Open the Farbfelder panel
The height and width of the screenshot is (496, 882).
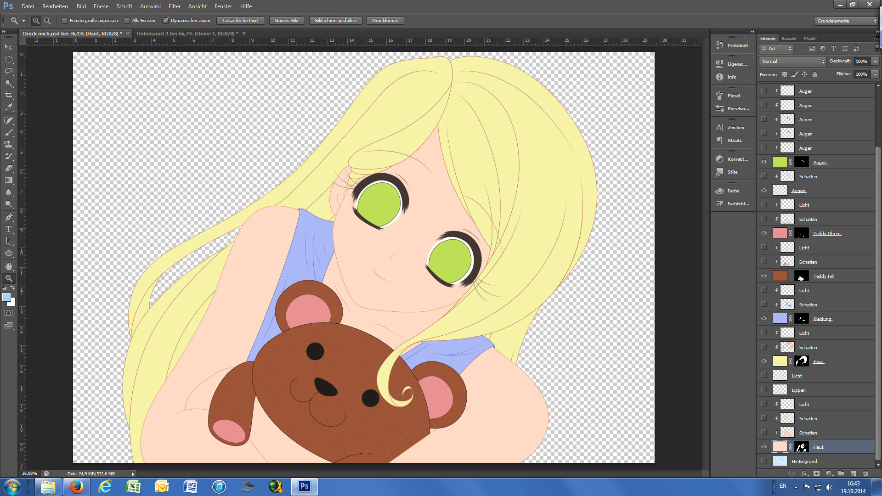point(732,203)
